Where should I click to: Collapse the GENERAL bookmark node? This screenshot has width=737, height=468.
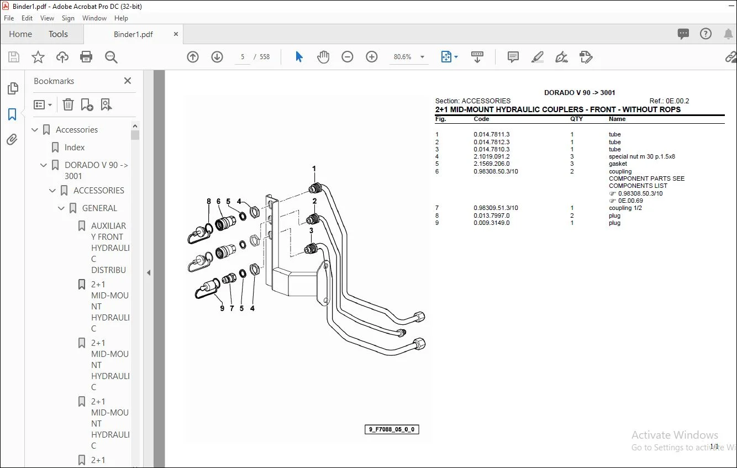point(62,208)
